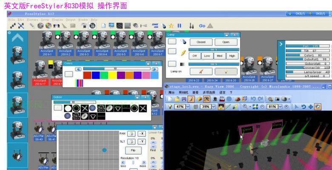The width and height of the screenshot is (332, 170).
Task: Click the left arrow in the Colors window
Action: [78, 69]
